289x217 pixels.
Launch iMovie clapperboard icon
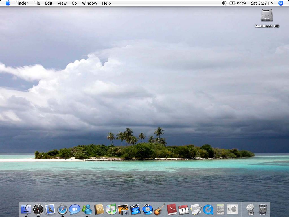tap(135, 209)
